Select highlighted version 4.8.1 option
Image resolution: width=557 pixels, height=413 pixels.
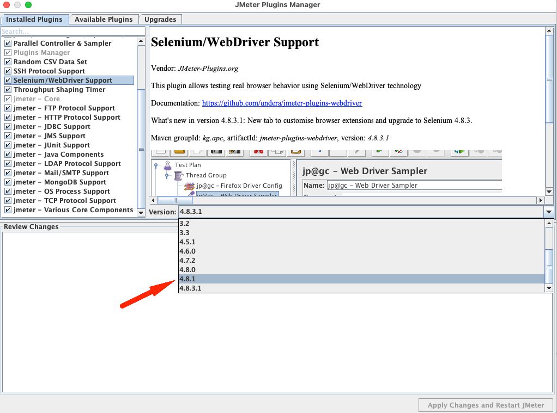point(361,279)
